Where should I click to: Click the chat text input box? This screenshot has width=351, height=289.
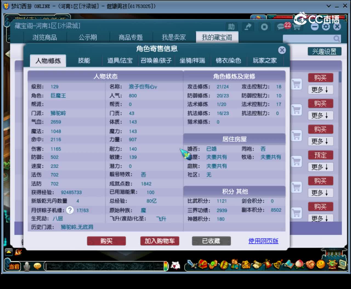pyautogui.click(x=104, y=266)
